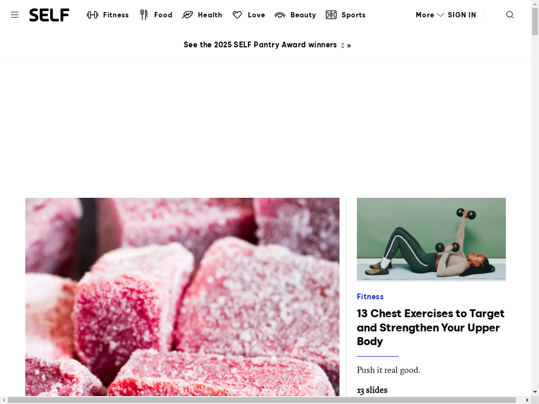Screen dimensions: 539x404
Task: Select the Beauty menu item
Action: (x=303, y=15)
